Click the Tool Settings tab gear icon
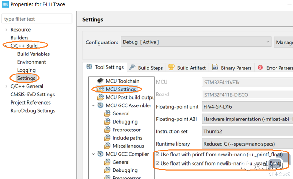The height and width of the screenshot is (179, 293). pos(89,67)
